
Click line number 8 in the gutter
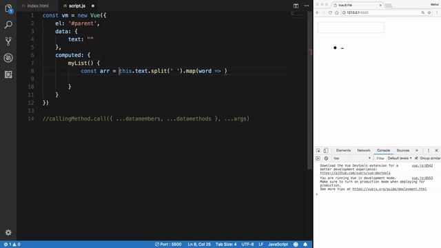coord(32,71)
